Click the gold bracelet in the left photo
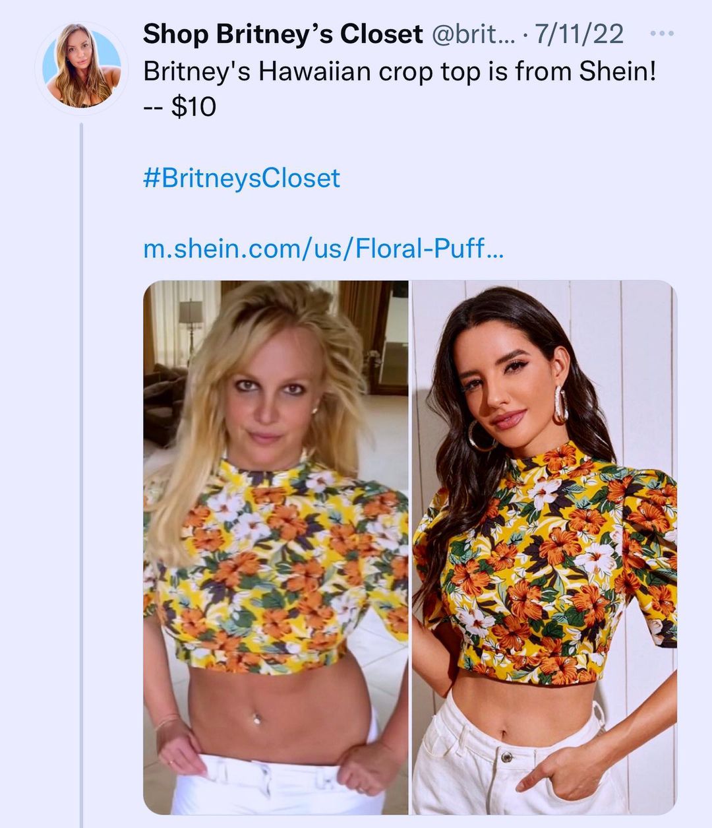The height and width of the screenshot is (828, 712). point(167,721)
